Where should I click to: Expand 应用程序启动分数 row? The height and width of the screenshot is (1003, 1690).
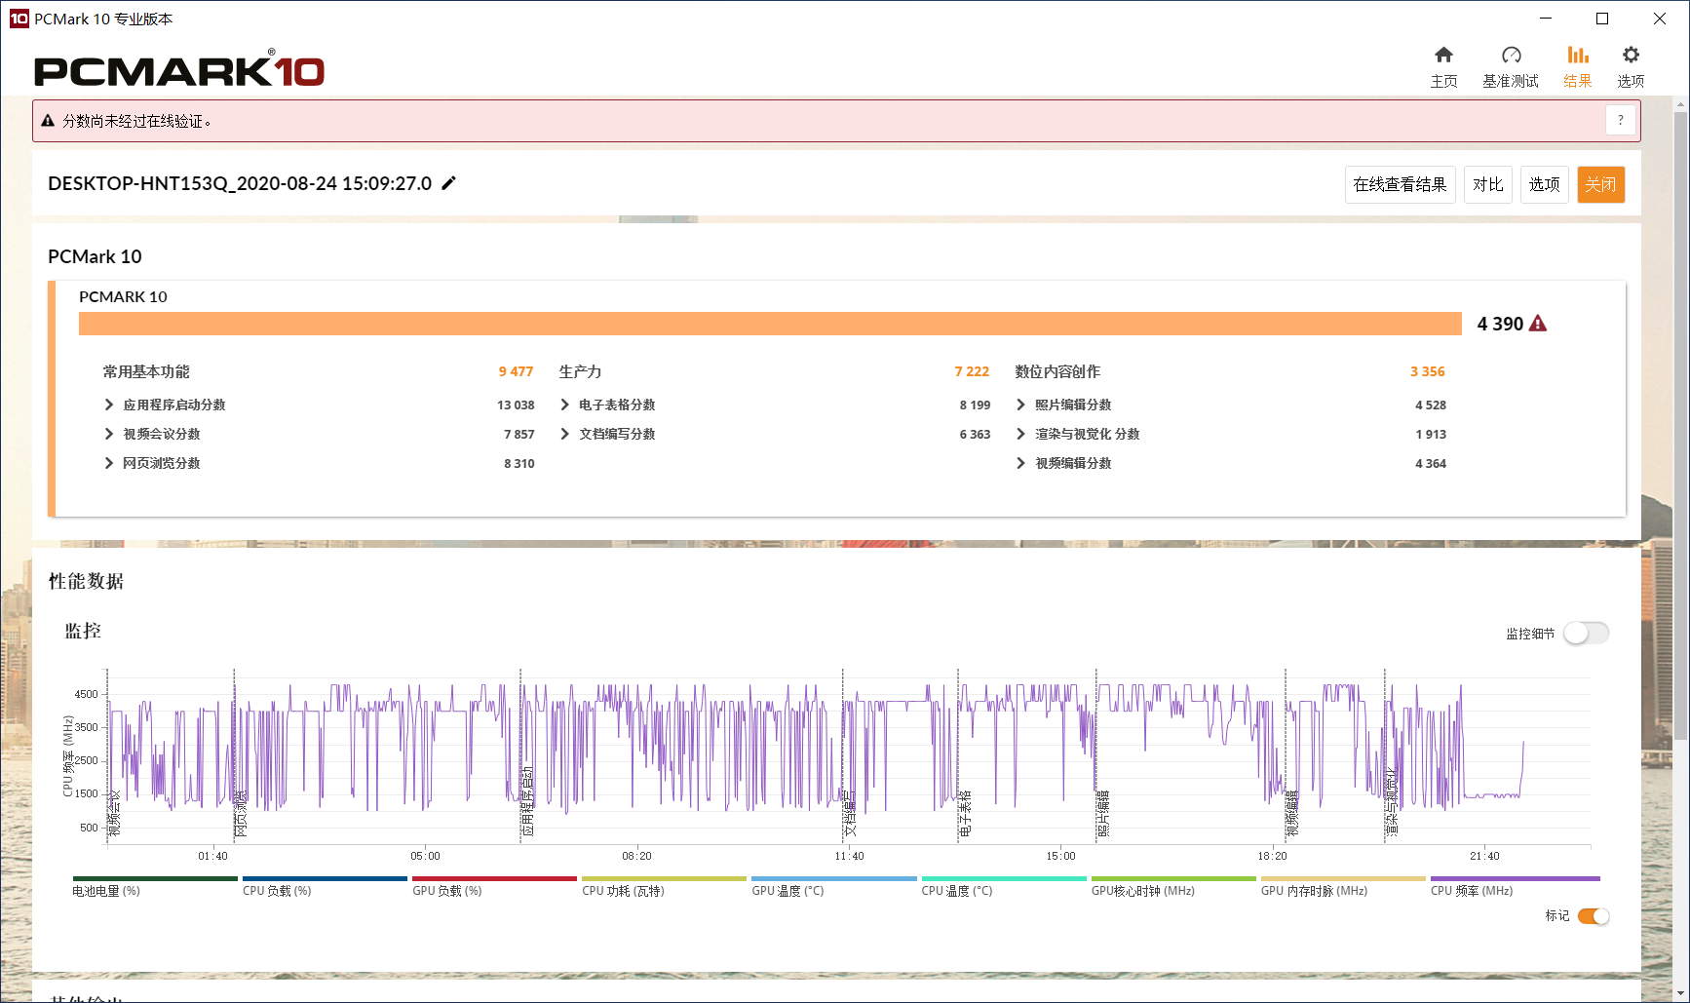pyautogui.click(x=109, y=405)
